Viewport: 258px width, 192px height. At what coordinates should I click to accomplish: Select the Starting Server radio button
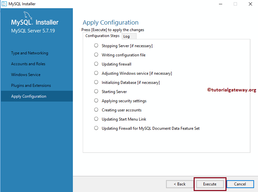(x=96, y=91)
